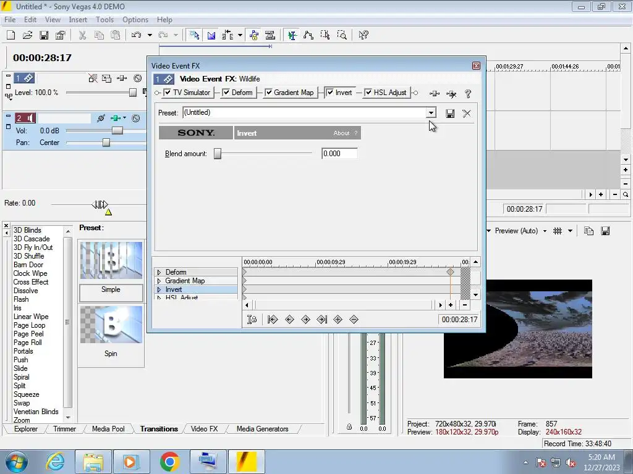The width and height of the screenshot is (633, 474).
Task: Save preset disk icon in Video Event FX
Action: coord(450,114)
